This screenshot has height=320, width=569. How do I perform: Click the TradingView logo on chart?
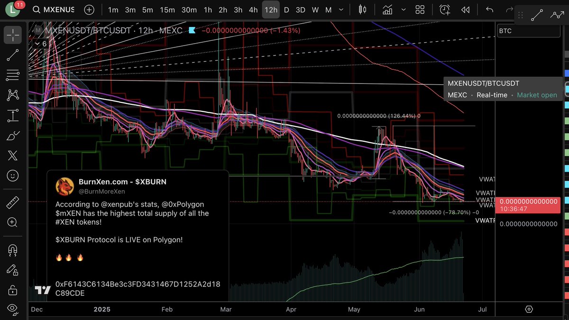(x=43, y=290)
